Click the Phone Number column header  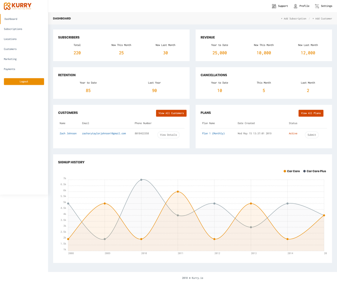143,123
